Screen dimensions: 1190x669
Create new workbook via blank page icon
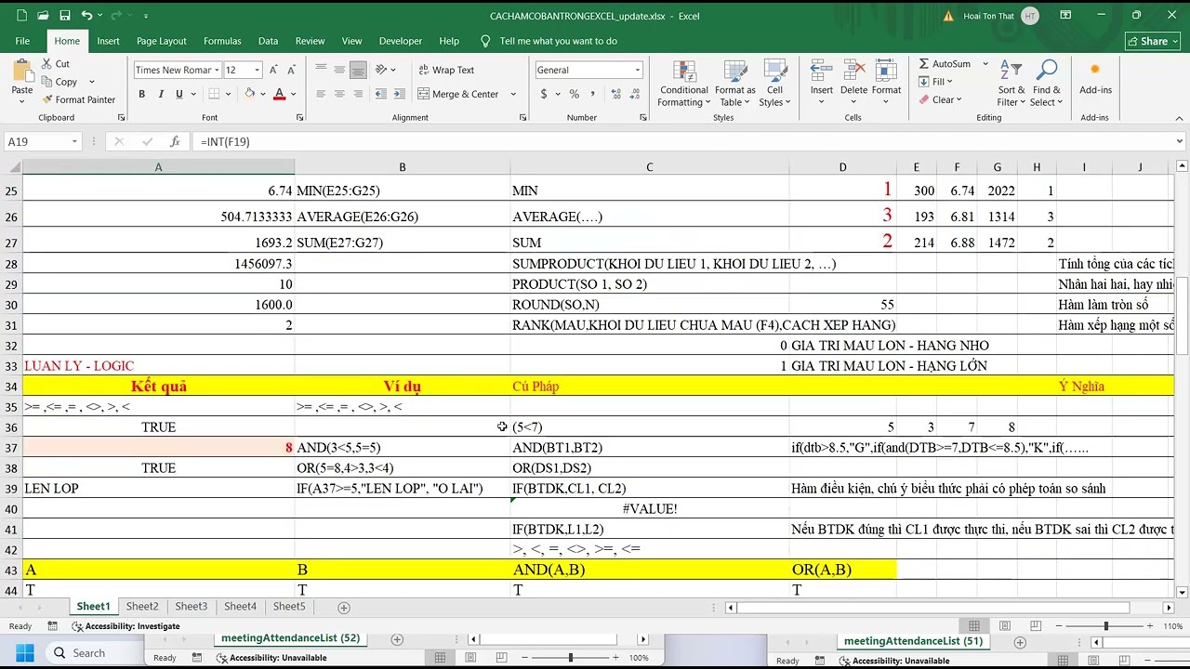tap(23, 16)
